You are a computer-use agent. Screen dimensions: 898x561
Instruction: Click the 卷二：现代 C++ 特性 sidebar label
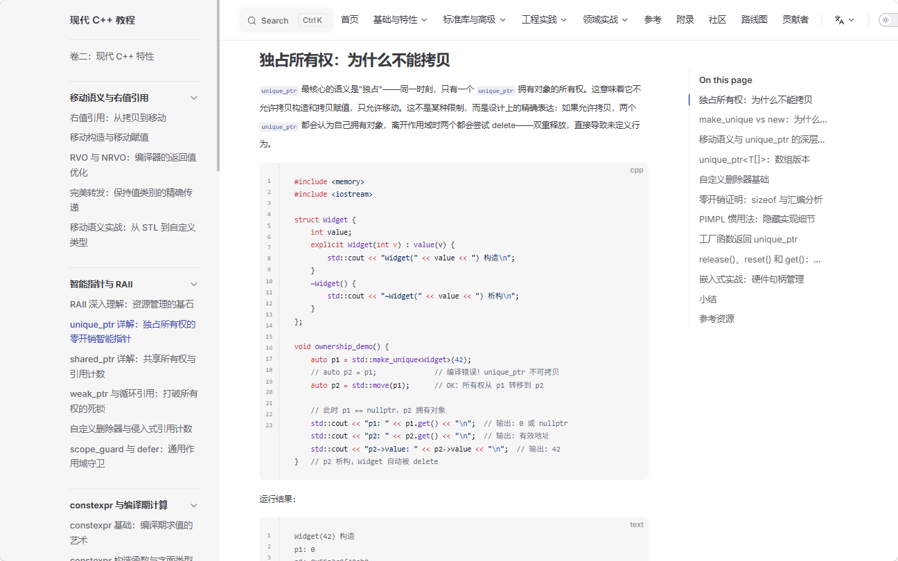point(112,56)
